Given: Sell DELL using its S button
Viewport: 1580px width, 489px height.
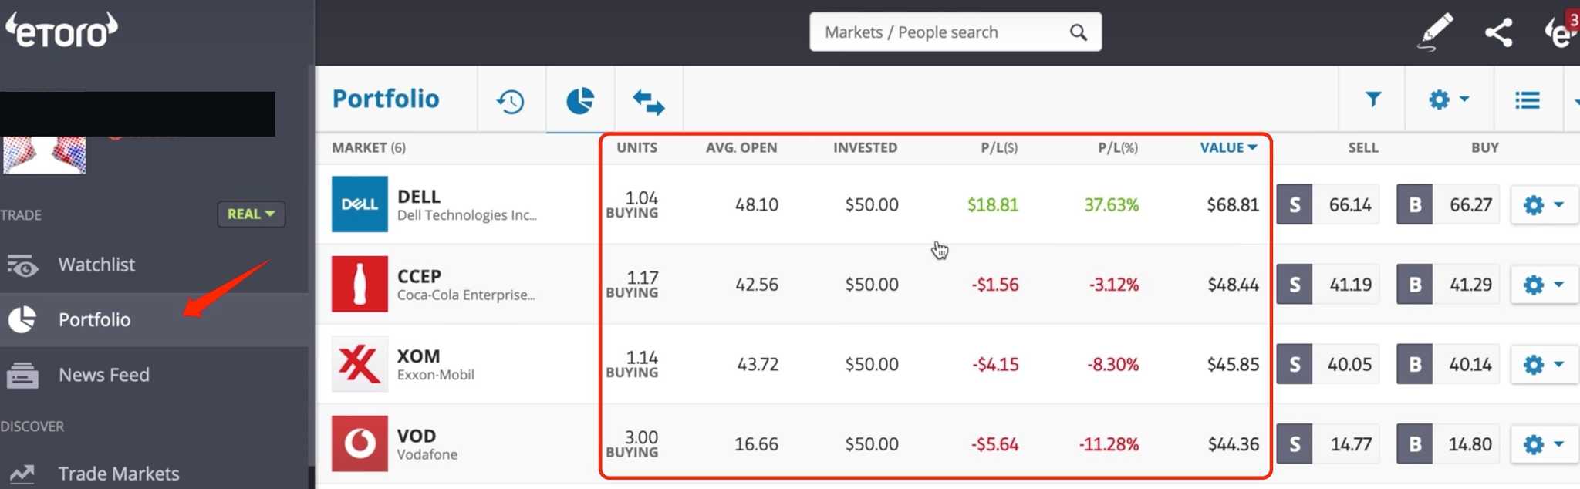Looking at the screenshot, I should click(1294, 204).
